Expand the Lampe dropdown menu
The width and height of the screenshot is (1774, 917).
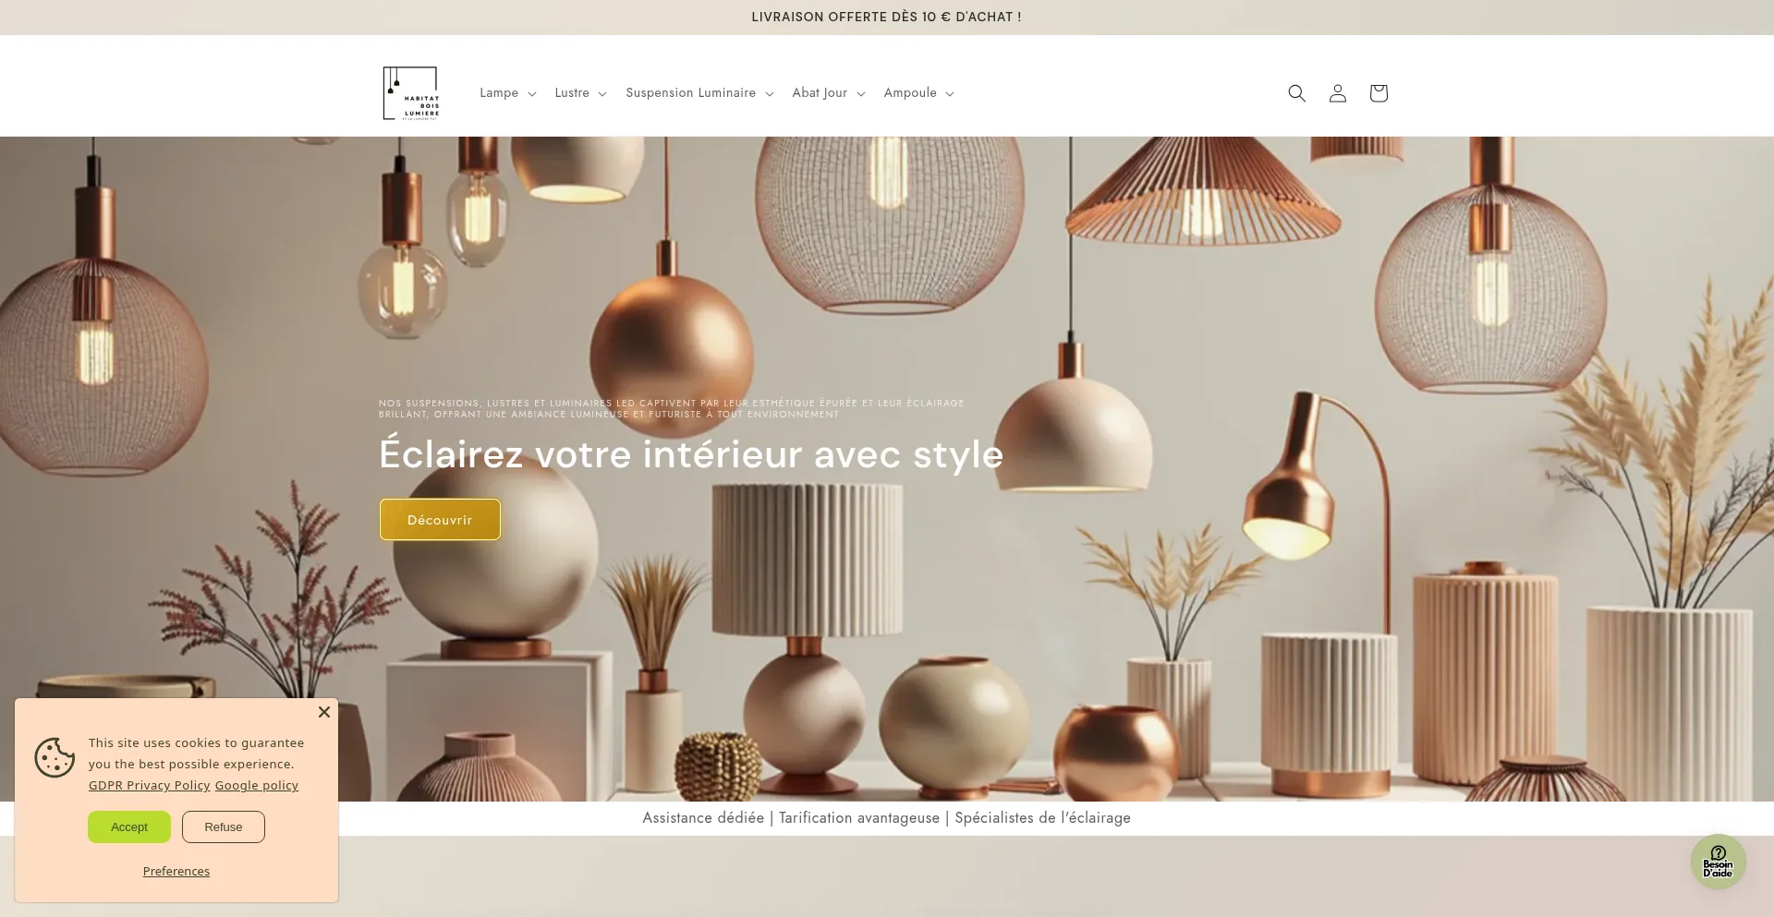pyautogui.click(x=507, y=93)
